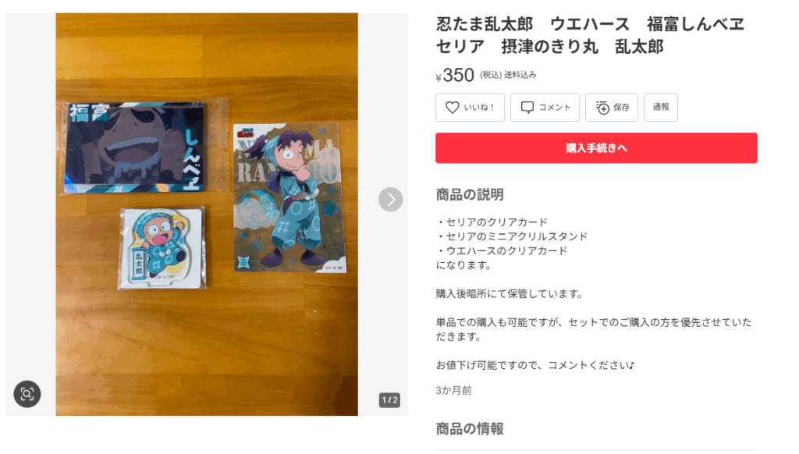Click the save-to-list plus icon
799x454 pixels.
602,108
